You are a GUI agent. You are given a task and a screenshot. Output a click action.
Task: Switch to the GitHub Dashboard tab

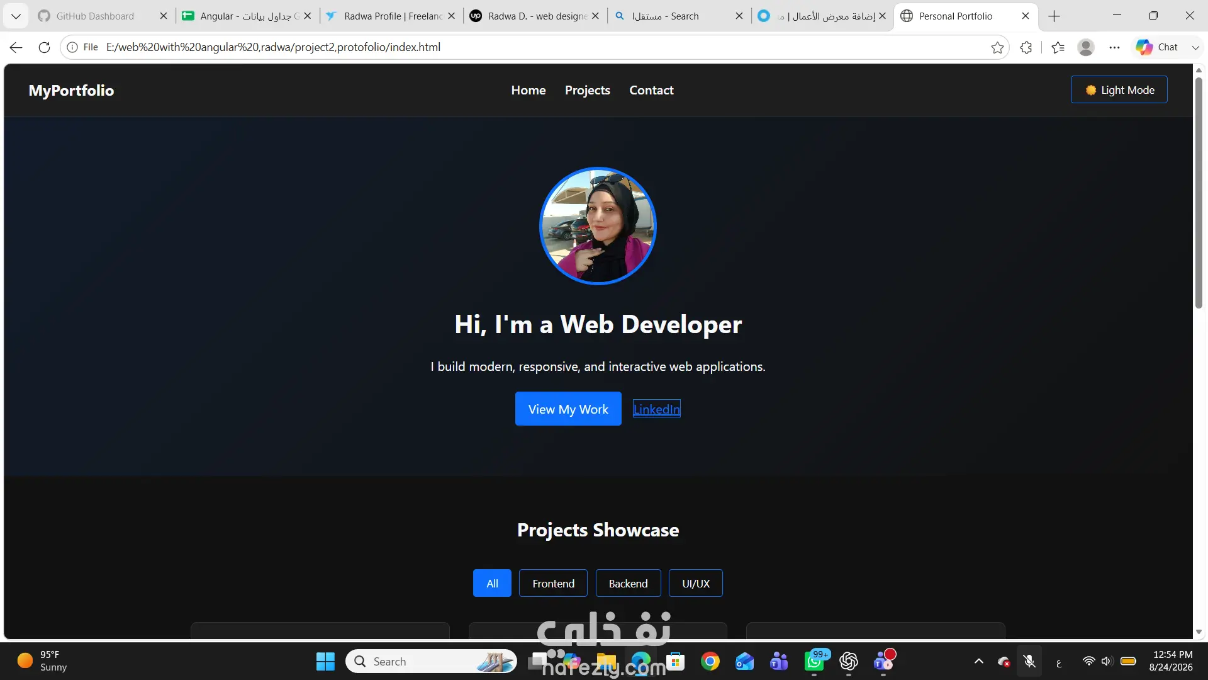(x=94, y=16)
